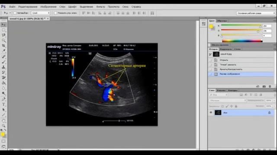
Task: Set history brush source at Открыть state
Action: 210,60
